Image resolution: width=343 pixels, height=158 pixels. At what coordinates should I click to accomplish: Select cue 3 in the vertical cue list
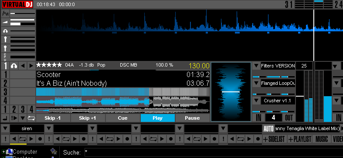[5, 92]
